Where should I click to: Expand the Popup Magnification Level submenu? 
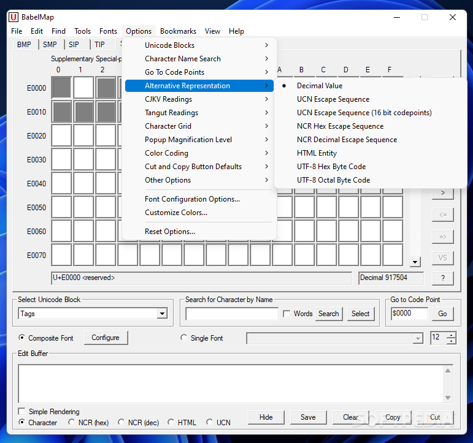[199, 140]
